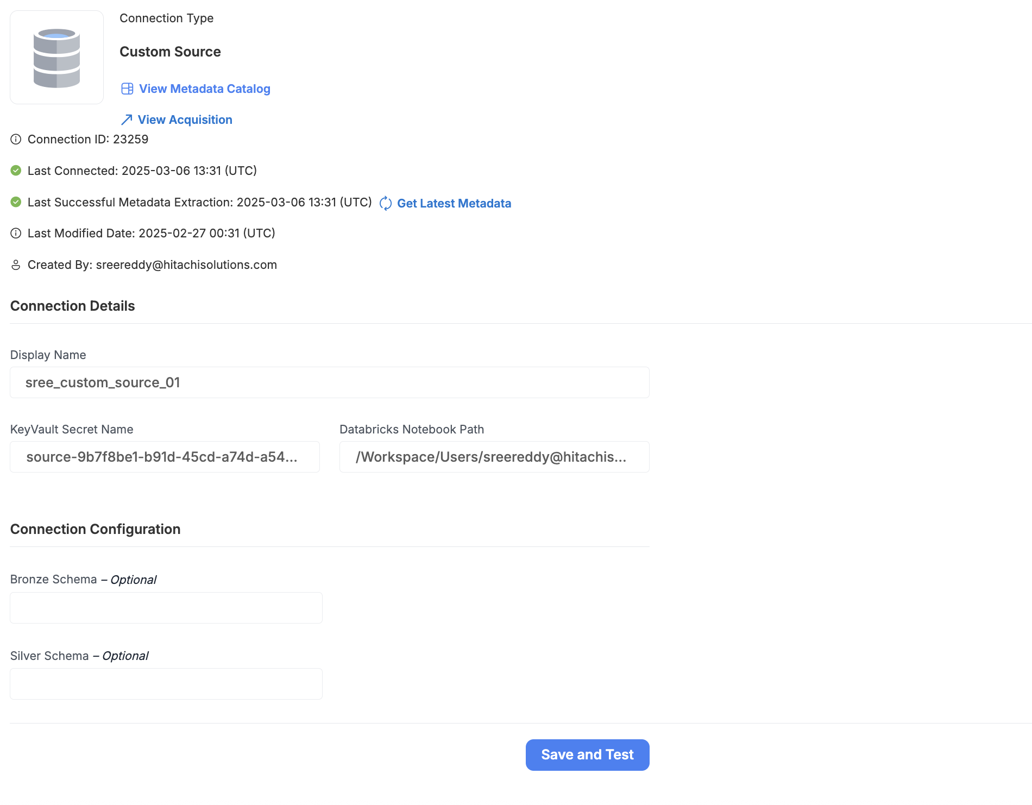Click the Connection ID info icon
This screenshot has height=805, width=1032.
[x=16, y=140]
